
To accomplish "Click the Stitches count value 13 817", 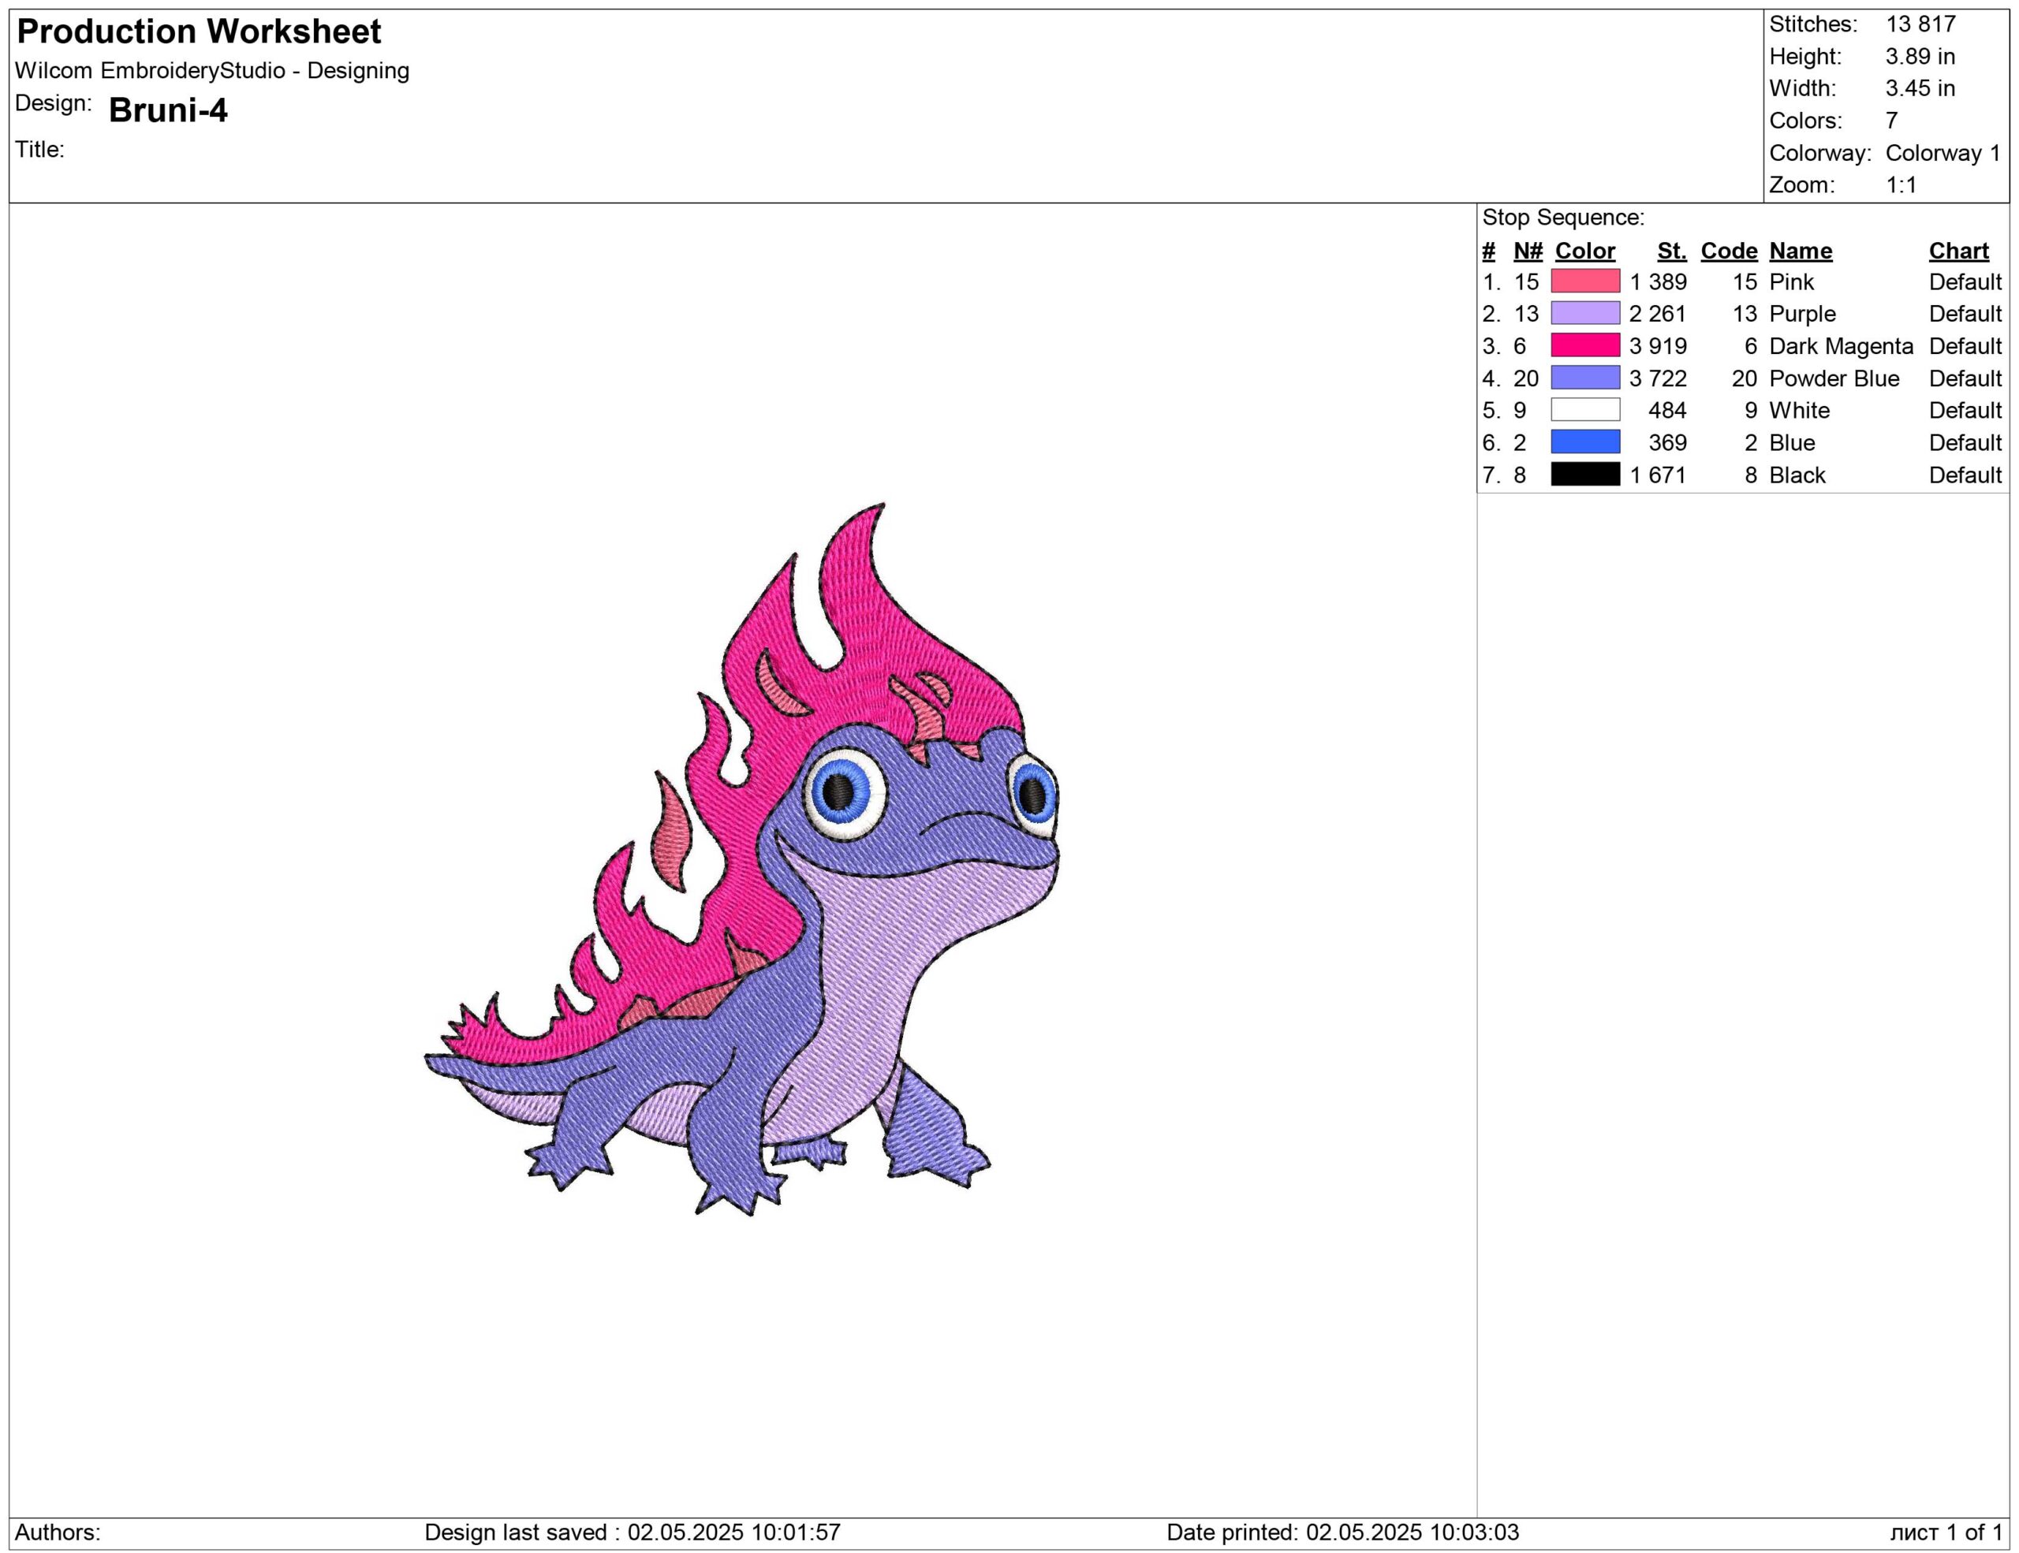I will (x=1920, y=24).
